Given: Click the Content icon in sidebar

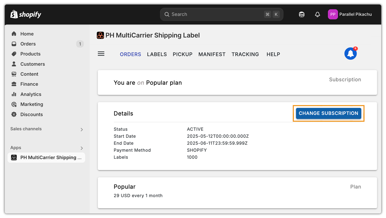Looking at the screenshot, I should coord(14,74).
